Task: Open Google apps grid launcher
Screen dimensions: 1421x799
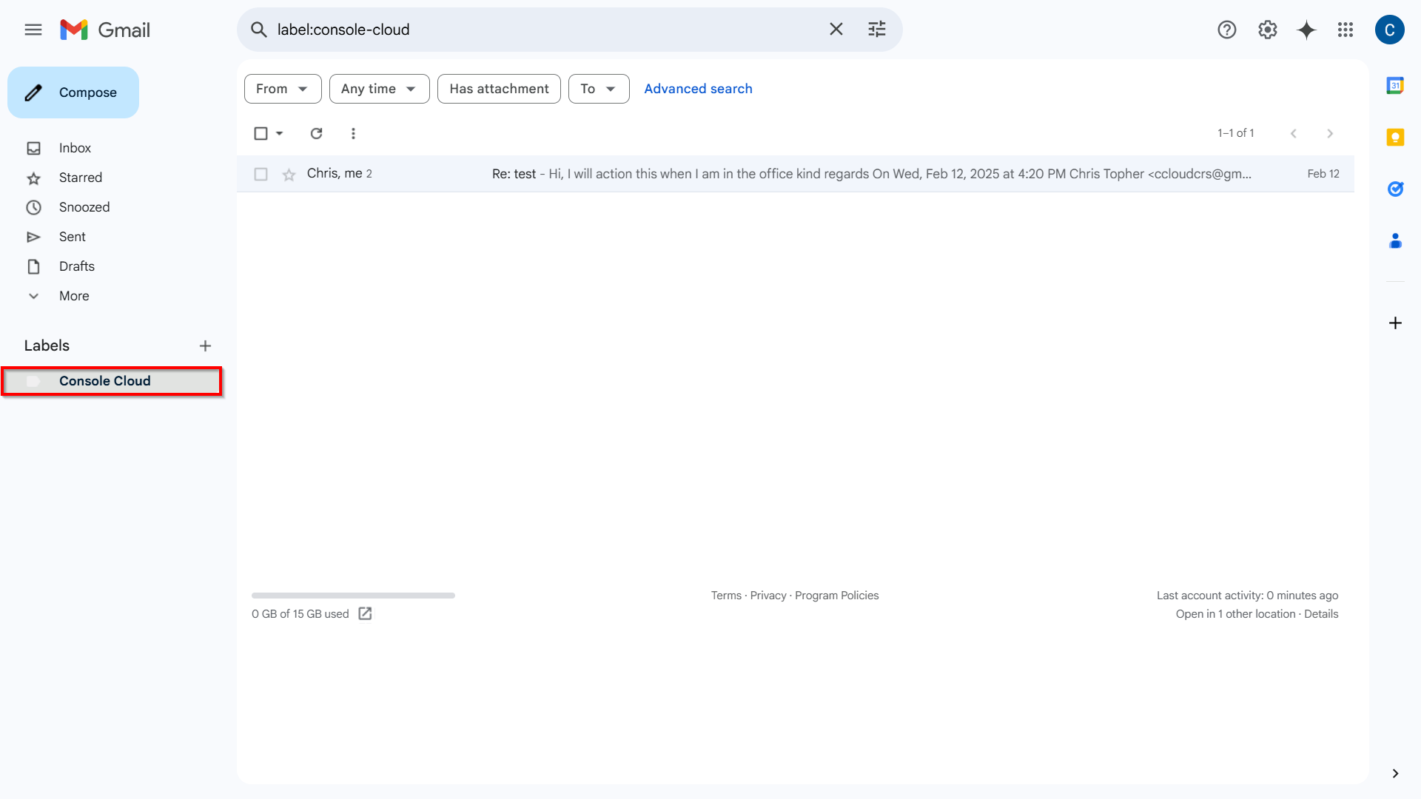Action: [1346, 30]
